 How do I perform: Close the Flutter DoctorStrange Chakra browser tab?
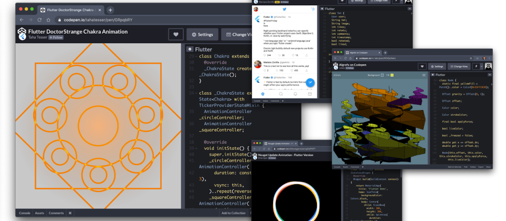point(99,10)
